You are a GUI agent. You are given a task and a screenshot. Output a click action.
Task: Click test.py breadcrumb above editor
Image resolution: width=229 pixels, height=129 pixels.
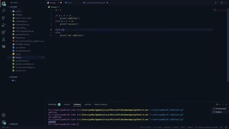tap(52, 7)
